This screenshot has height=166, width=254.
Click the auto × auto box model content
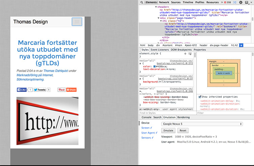[x=224, y=73]
